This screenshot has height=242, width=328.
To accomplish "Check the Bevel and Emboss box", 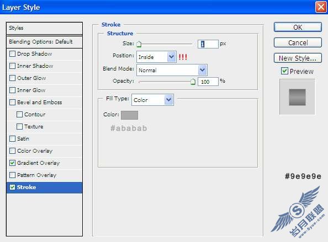I will [x=12, y=102].
